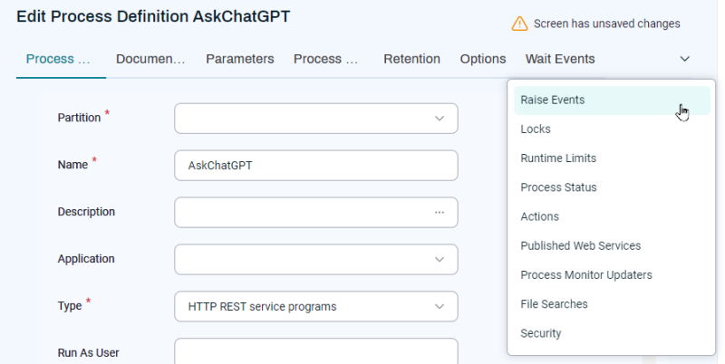Go to the Options tab
This screenshot has width=725, height=364.
pyautogui.click(x=482, y=59)
